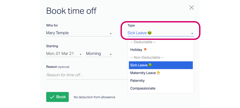Click the sick face emoji in Type field
This screenshot has width=240, height=108.
click(x=149, y=33)
